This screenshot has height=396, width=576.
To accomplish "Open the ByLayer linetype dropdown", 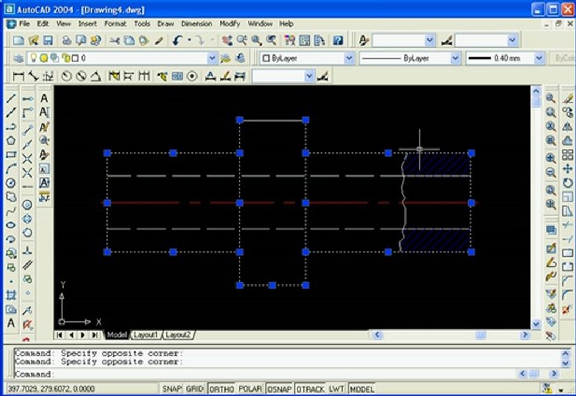I will coord(455,58).
